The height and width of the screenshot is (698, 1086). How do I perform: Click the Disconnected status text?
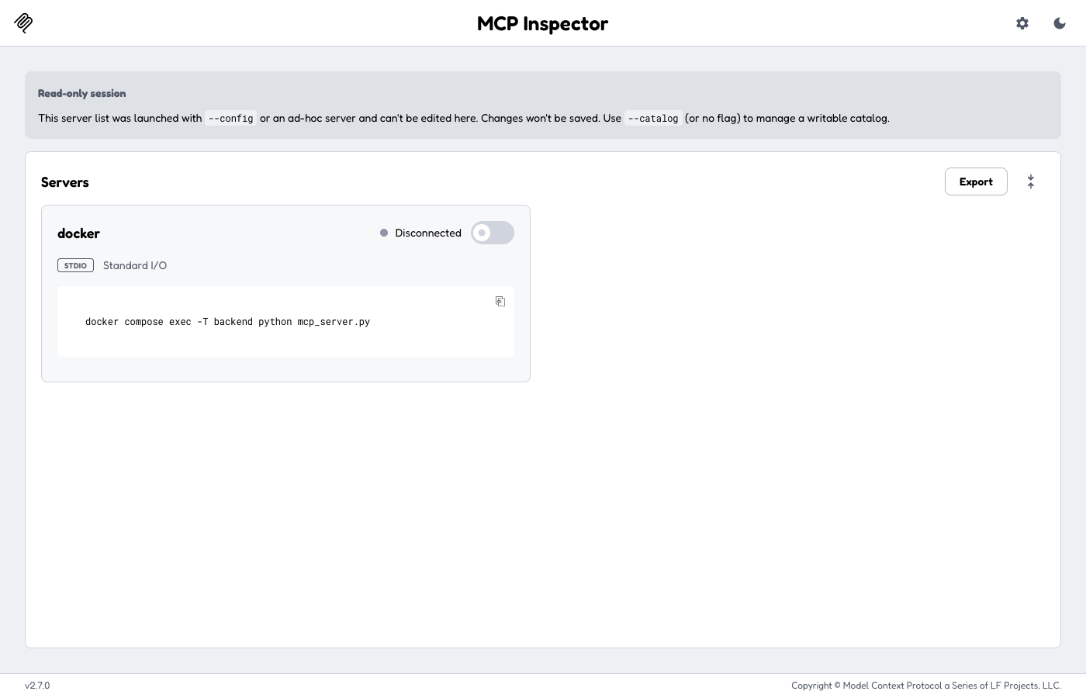[x=428, y=233]
